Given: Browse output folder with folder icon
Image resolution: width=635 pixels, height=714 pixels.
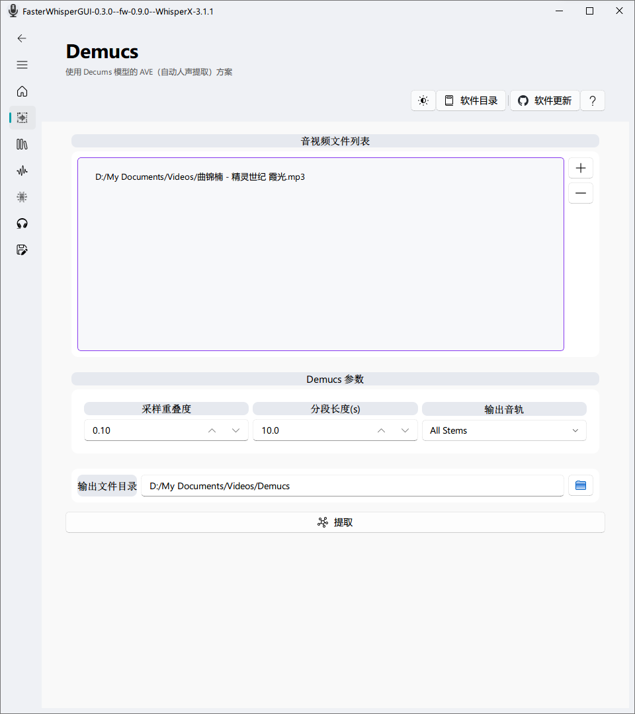Looking at the screenshot, I should coord(581,486).
